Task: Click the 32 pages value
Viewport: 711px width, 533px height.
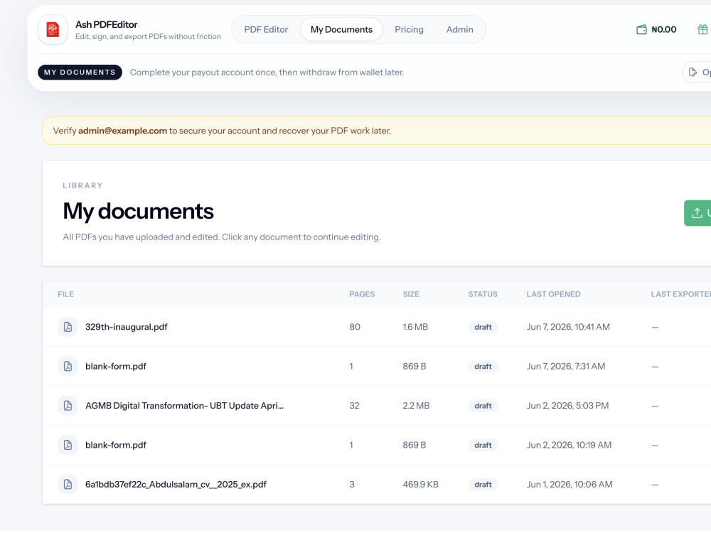Action: point(354,406)
